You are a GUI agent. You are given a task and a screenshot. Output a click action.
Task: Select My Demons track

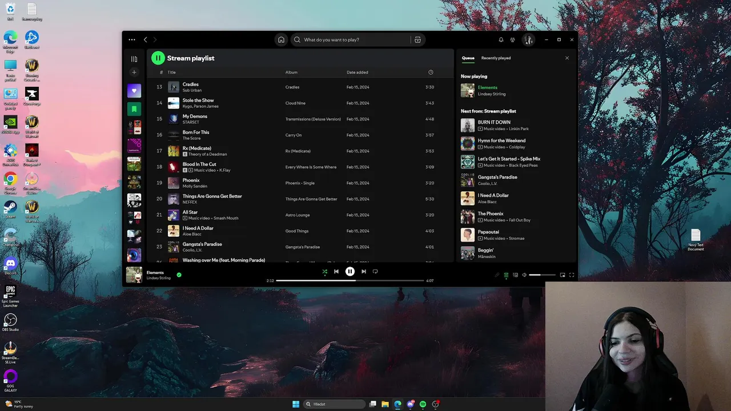(299, 119)
